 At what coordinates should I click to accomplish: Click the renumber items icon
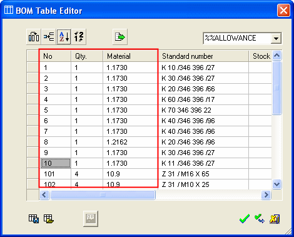pyautogui.click(x=79, y=37)
